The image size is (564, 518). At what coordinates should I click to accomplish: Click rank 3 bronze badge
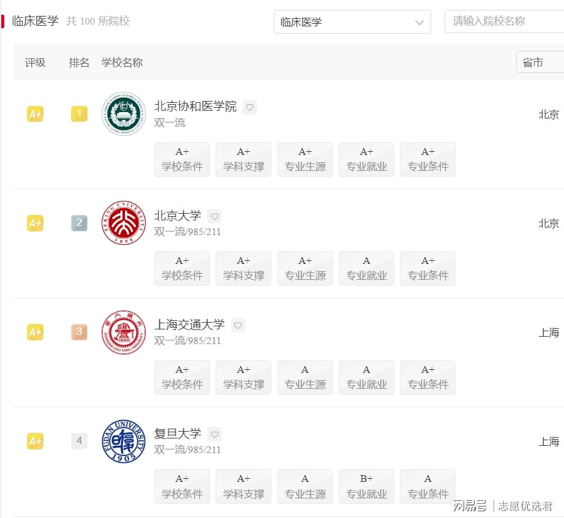[79, 332]
